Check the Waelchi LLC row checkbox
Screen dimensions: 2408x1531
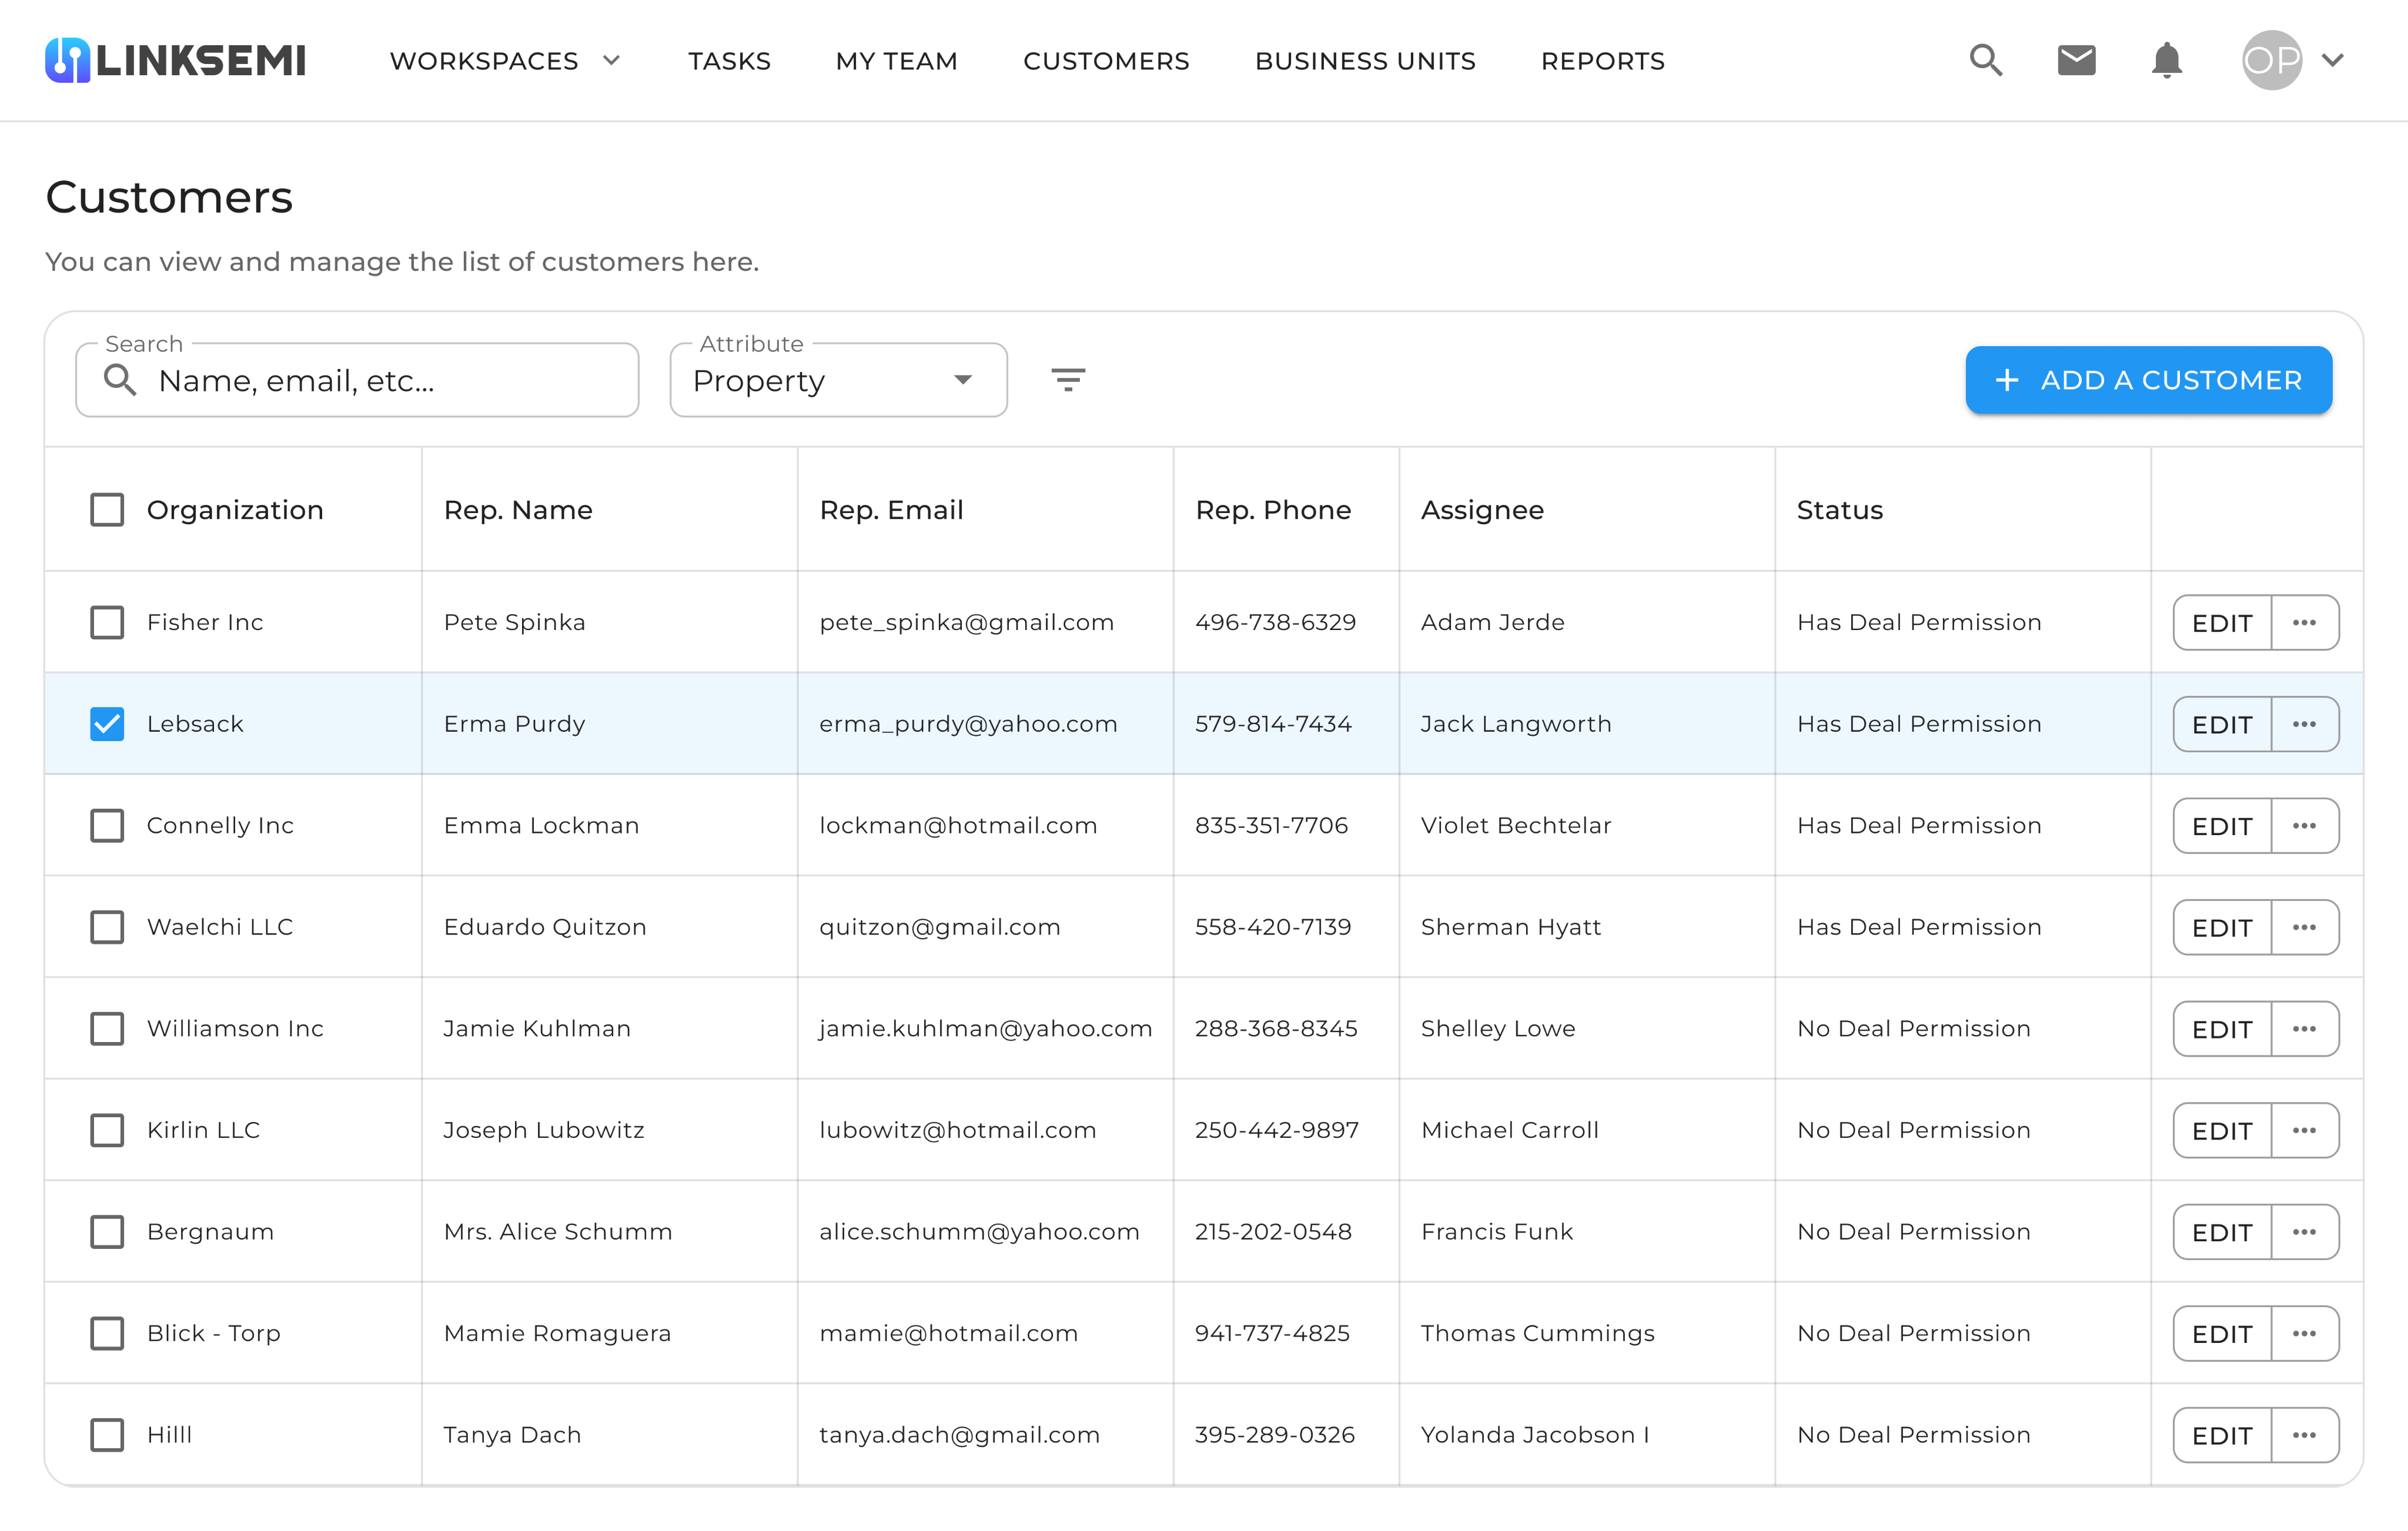pos(107,927)
